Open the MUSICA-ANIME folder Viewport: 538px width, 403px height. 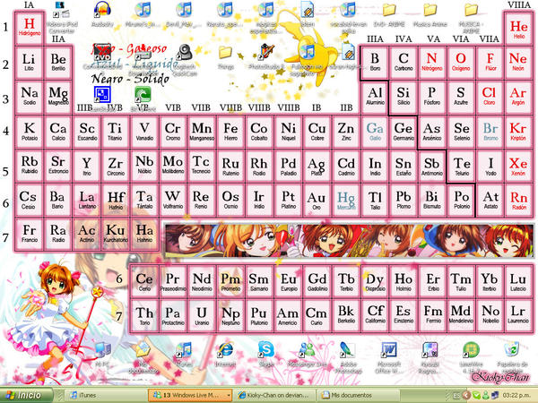point(471,10)
